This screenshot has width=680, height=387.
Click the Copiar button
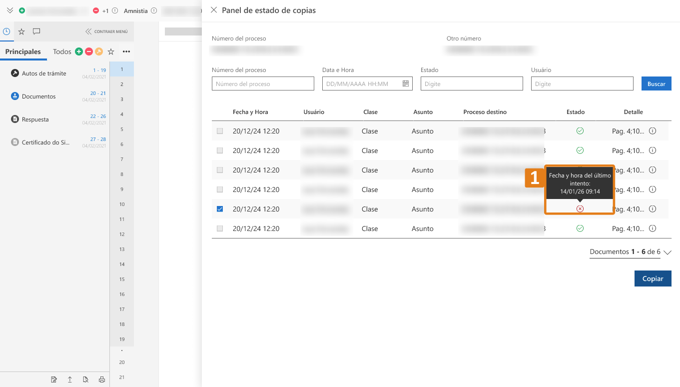coord(653,278)
